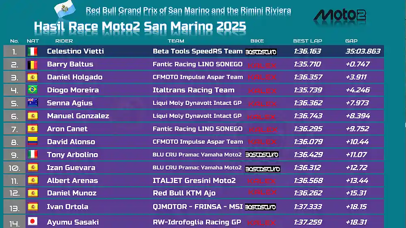Viewport: 406px width, 228px height.
Task: Click rider name Manuel Gonzalez
Action: point(78,116)
